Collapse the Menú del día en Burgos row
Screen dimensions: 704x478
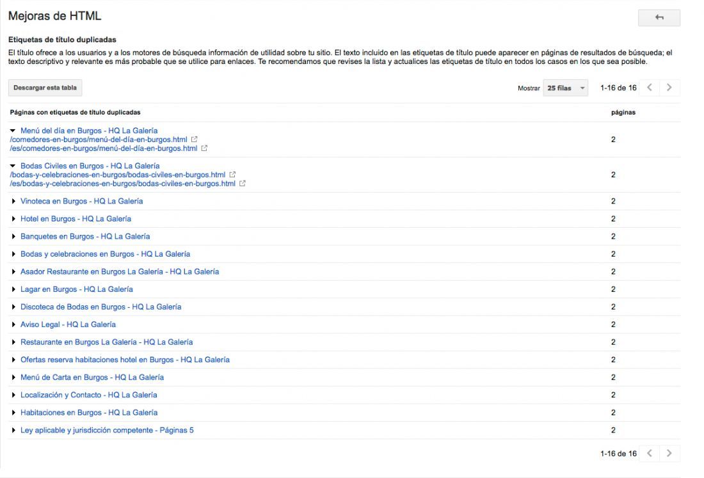pyautogui.click(x=13, y=131)
